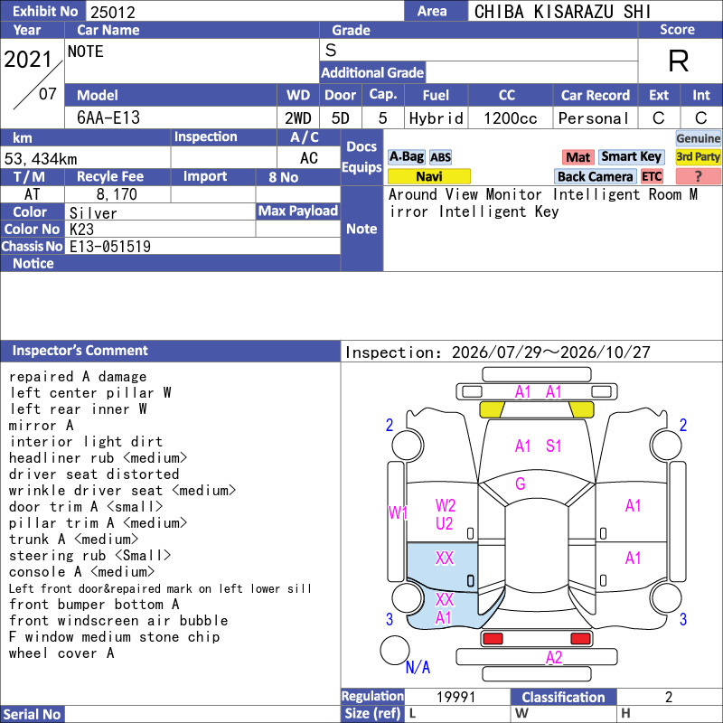Screen dimensions: 723x723
Task: Click the Regulation value 19991
Action: 456,697
